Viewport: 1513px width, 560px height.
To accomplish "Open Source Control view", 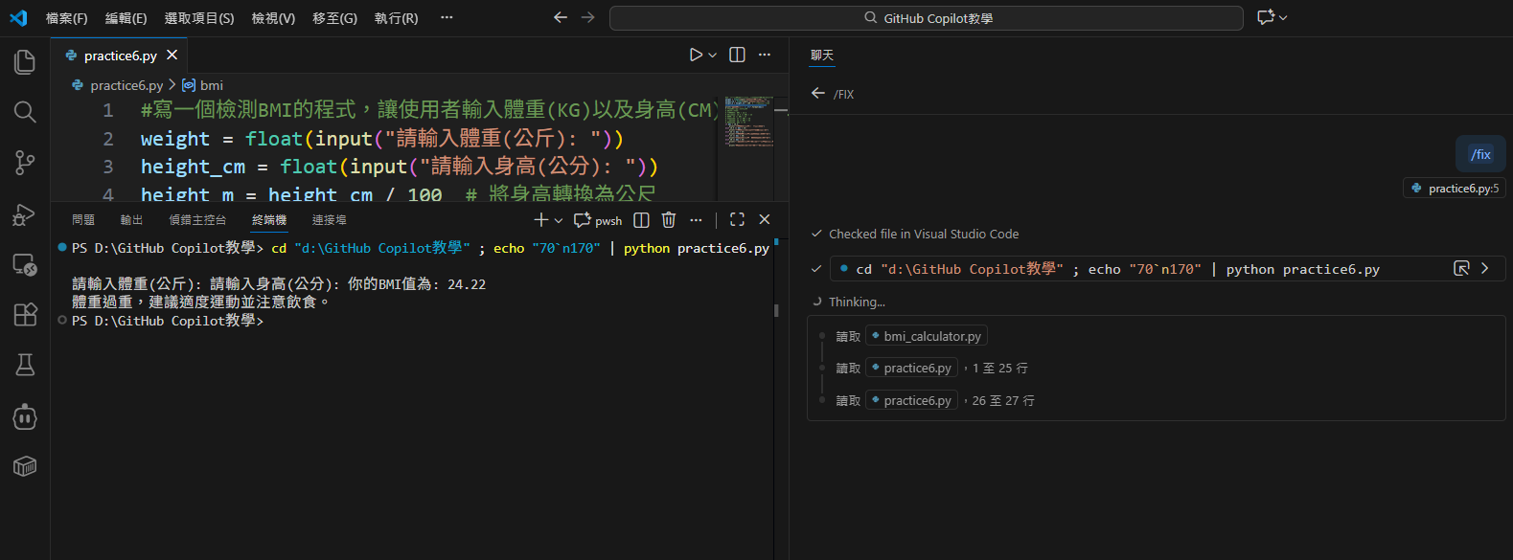I will (25, 163).
